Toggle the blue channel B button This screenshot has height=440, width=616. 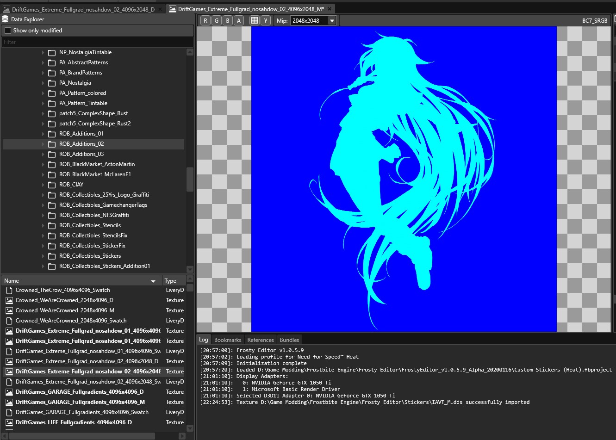click(x=228, y=20)
